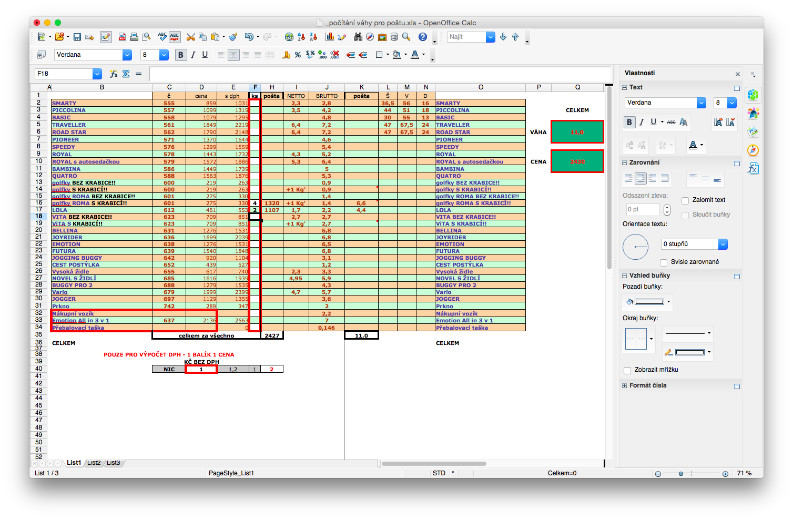Toggle Bold in the sidebar Text section
The width and height of the screenshot is (793, 520).
pyautogui.click(x=629, y=122)
